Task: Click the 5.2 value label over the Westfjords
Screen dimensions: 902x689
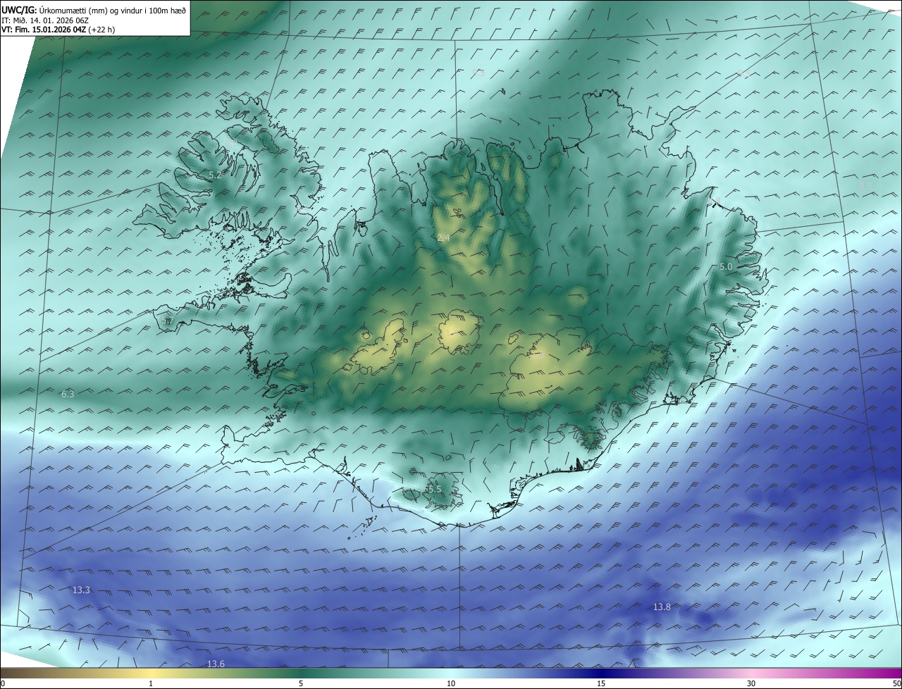Action: point(215,175)
